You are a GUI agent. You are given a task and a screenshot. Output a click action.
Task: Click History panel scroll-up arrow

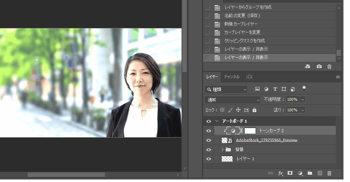[x=339, y=8]
